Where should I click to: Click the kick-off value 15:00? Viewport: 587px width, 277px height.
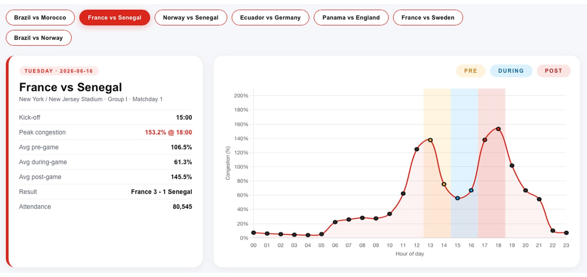(x=184, y=117)
